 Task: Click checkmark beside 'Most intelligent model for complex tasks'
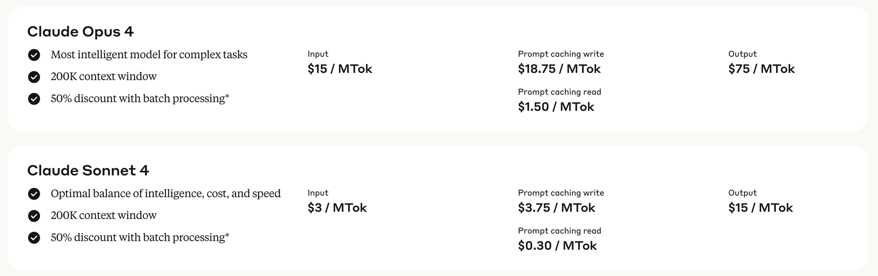pyautogui.click(x=34, y=55)
